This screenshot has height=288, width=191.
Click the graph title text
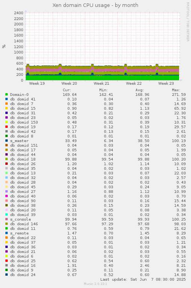pos(95,5)
